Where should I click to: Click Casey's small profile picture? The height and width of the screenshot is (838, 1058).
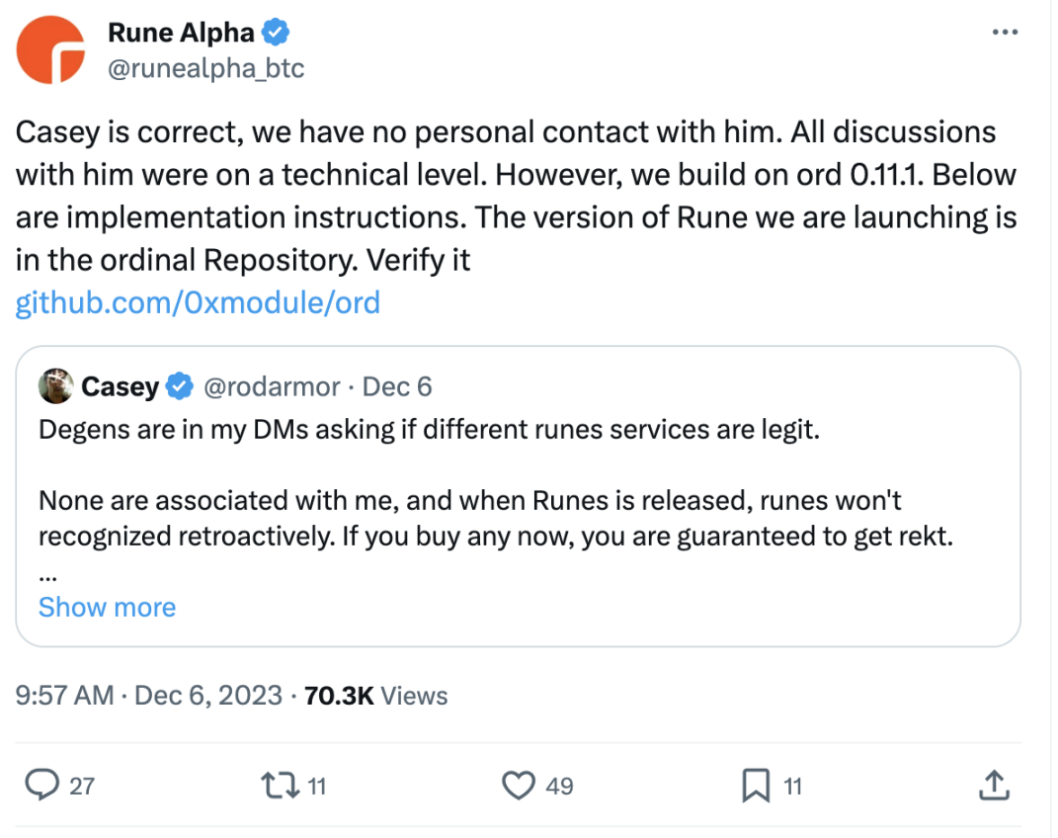tap(55, 386)
